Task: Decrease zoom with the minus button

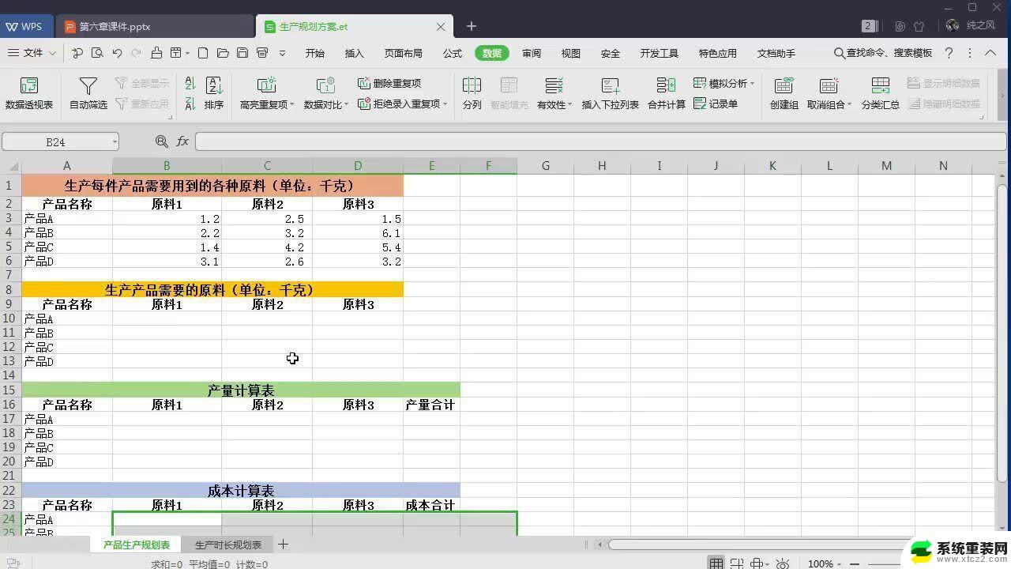Action: [x=855, y=563]
